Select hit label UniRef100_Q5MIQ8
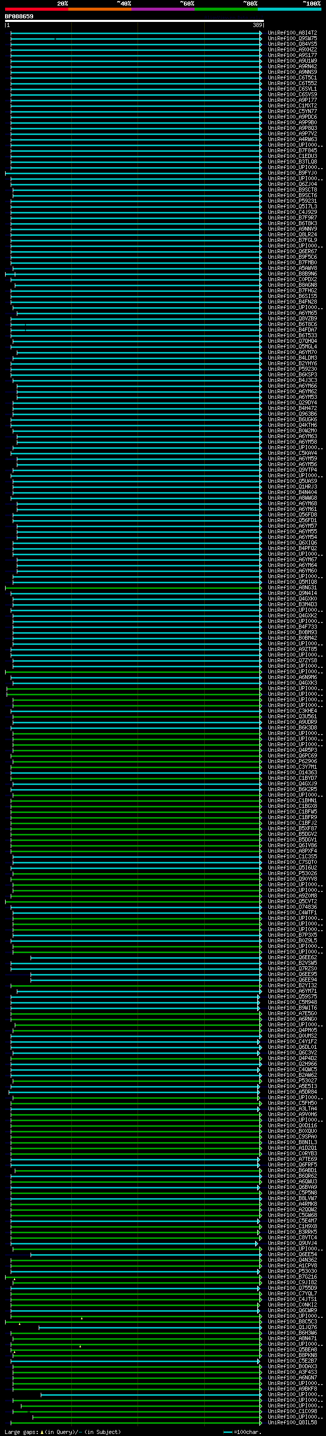This screenshot has height=1436, width=326. (292, 582)
